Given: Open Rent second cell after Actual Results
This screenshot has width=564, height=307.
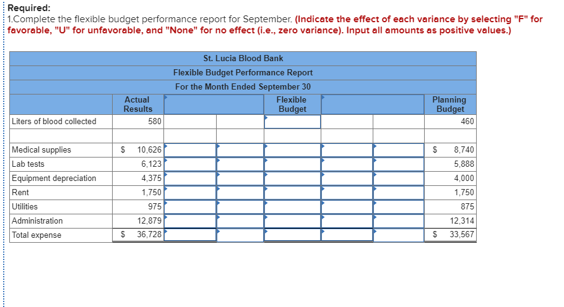Looking at the screenshot, I should [x=240, y=193].
